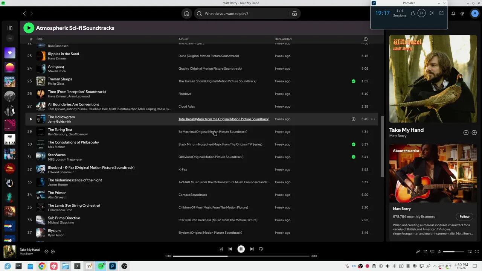
Task: Open OBS Studio from the taskbar
Action: pos(124,266)
